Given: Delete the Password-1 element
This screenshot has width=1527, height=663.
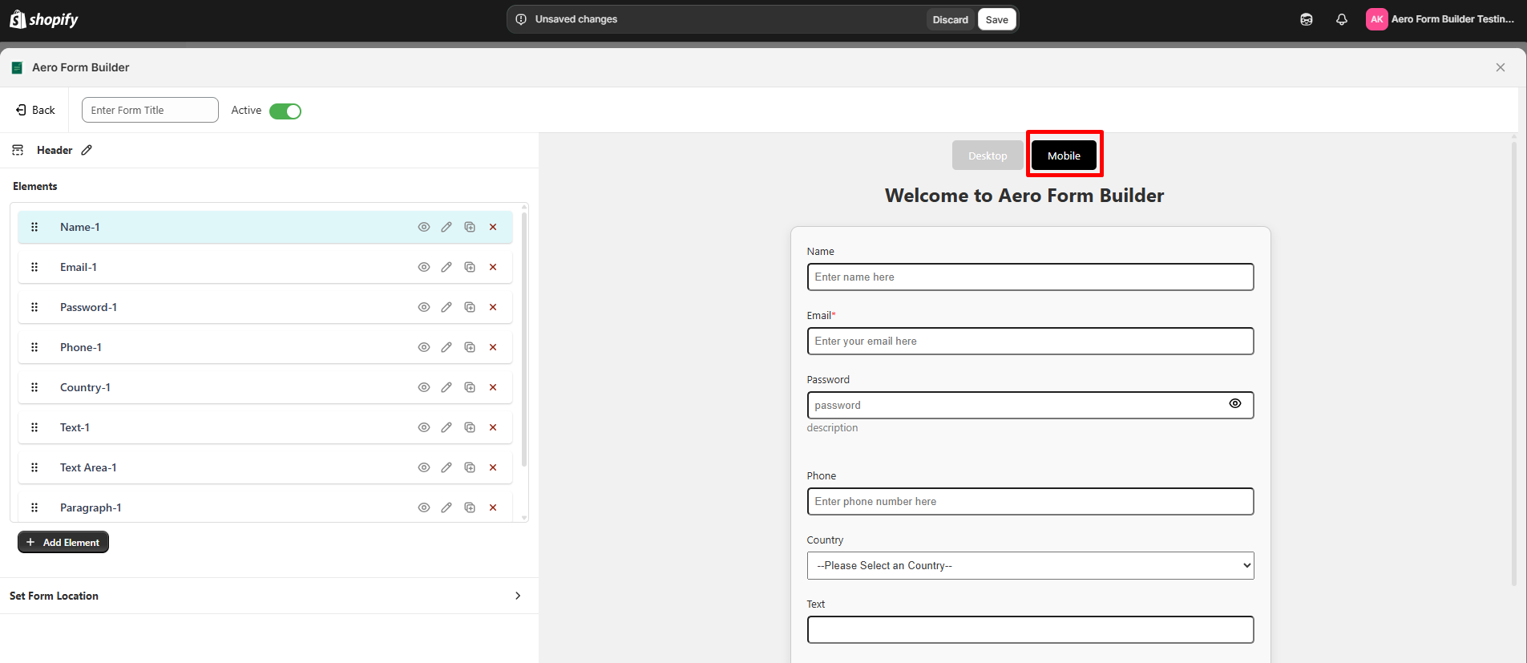Looking at the screenshot, I should pos(493,307).
